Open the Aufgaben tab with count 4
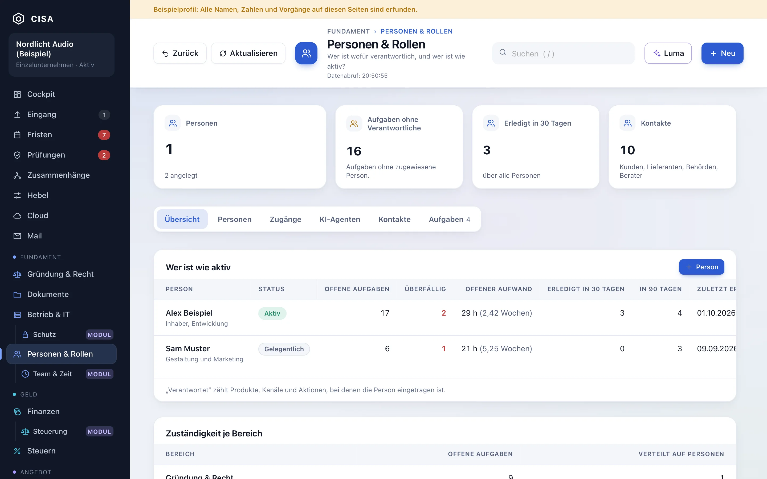This screenshot has width=767, height=479. coord(449,219)
